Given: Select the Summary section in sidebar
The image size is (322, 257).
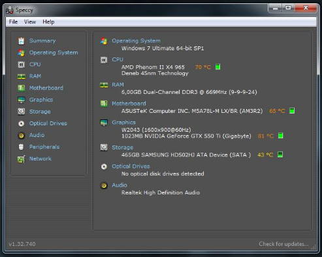Looking at the screenshot, I should tap(42, 40).
